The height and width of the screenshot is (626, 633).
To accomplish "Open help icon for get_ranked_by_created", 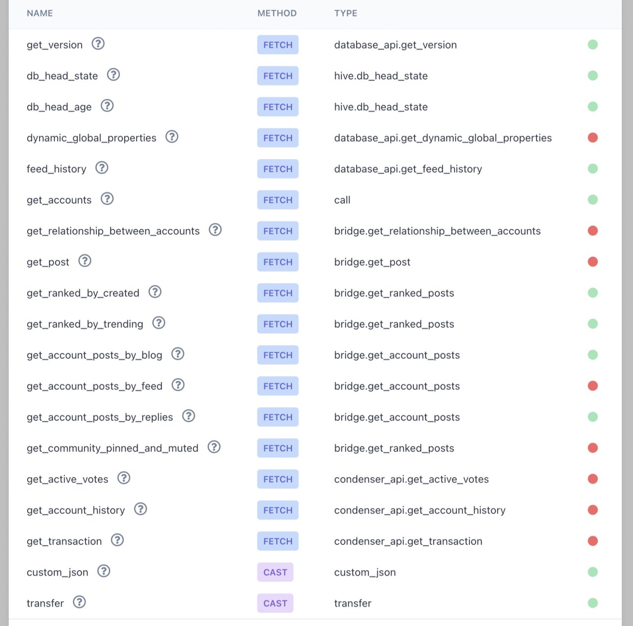I will 155,292.
